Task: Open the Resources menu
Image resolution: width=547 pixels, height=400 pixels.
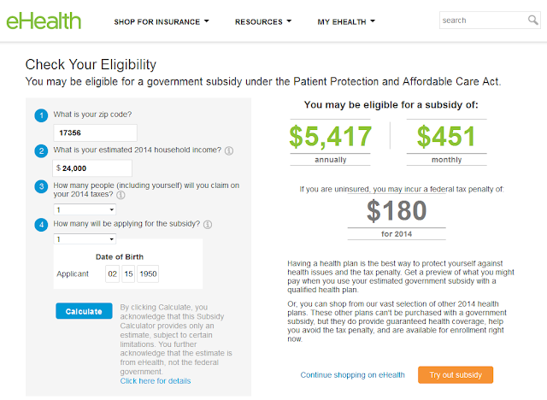Action: pyautogui.click(x=263, y=21)
